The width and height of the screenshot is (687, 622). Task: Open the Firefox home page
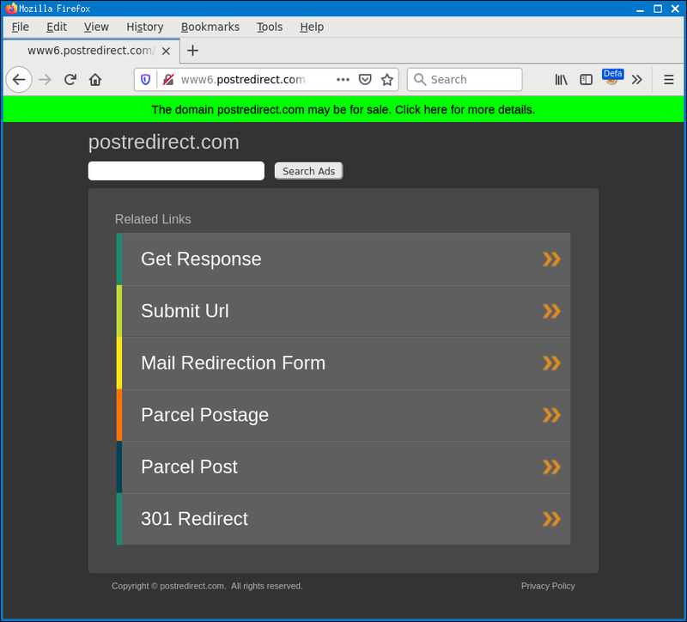point(95,80)
